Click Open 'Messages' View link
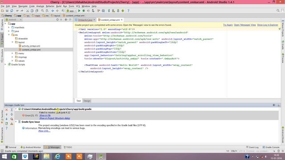 [x=245, y=25]
